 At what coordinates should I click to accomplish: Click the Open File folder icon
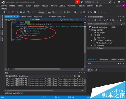pyautogui.click(x=18, y=12)
